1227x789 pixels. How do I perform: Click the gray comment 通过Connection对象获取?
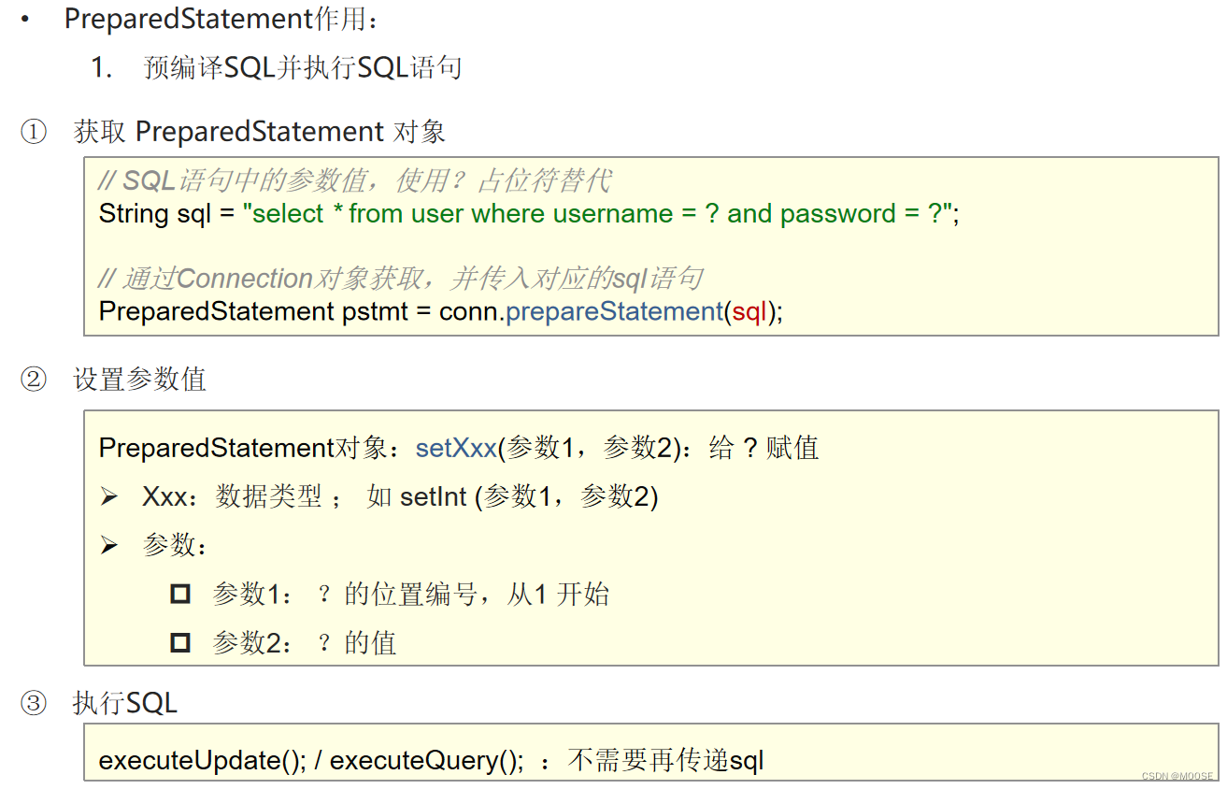click(400, 279)
